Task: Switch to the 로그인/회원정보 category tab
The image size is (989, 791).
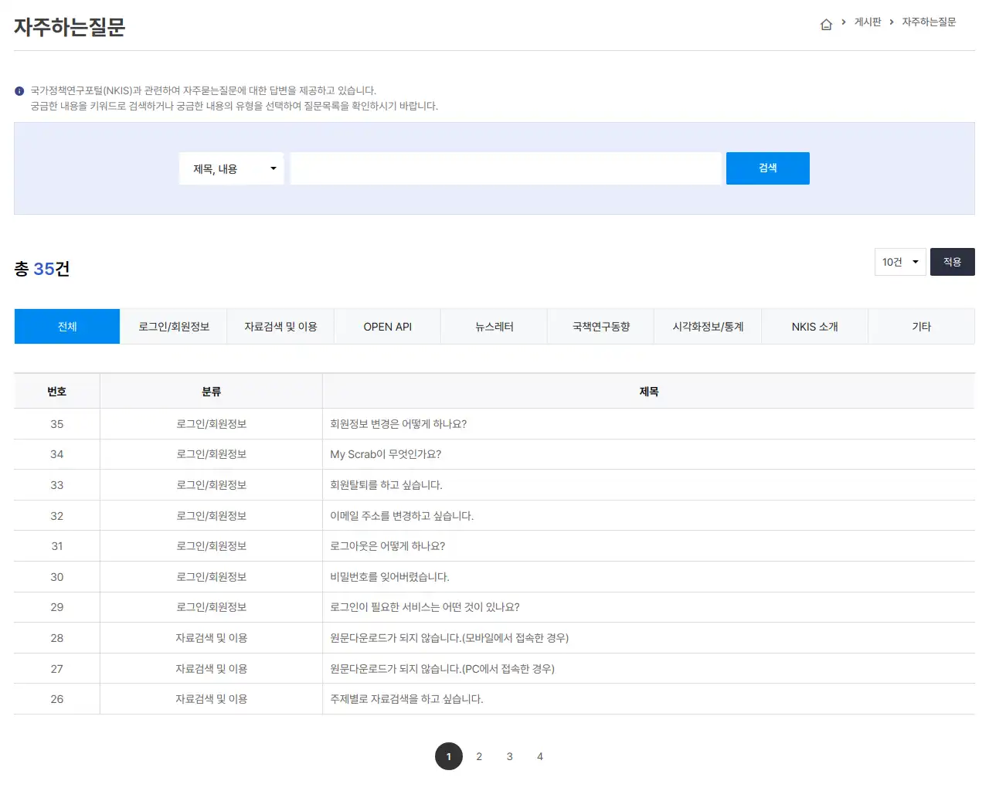Action: [173, 326]
